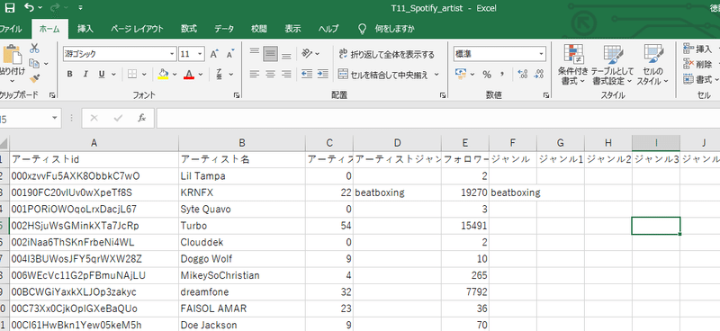Click the 書式 cells button
Image resolution: width=720 pixels, height=331 pixels.
[698, 79]
